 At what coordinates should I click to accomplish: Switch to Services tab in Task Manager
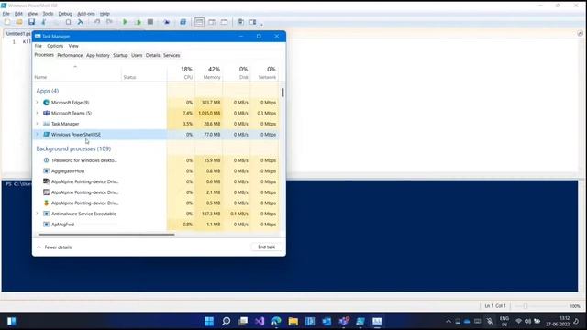click(172, 55)
